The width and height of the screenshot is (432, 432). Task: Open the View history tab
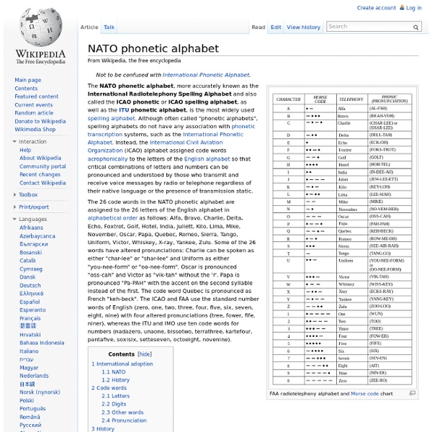(x=303, y=27)
